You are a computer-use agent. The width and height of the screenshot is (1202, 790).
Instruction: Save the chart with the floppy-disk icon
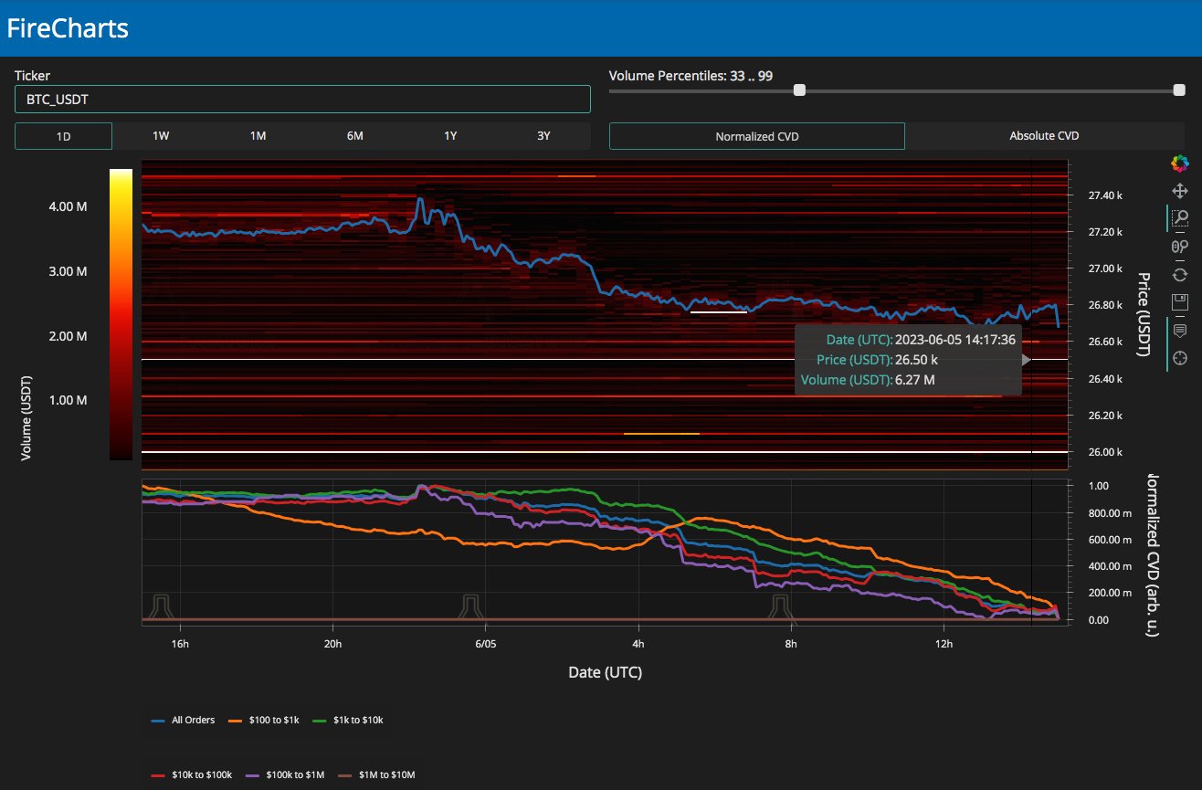coord(1179,301)
